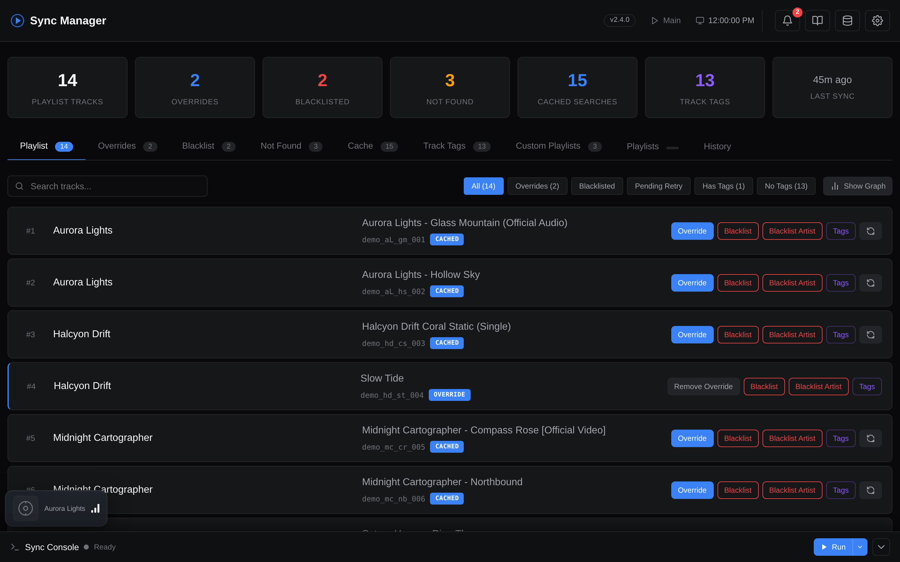
Task: Open the History tab
Action: [717, 146]
